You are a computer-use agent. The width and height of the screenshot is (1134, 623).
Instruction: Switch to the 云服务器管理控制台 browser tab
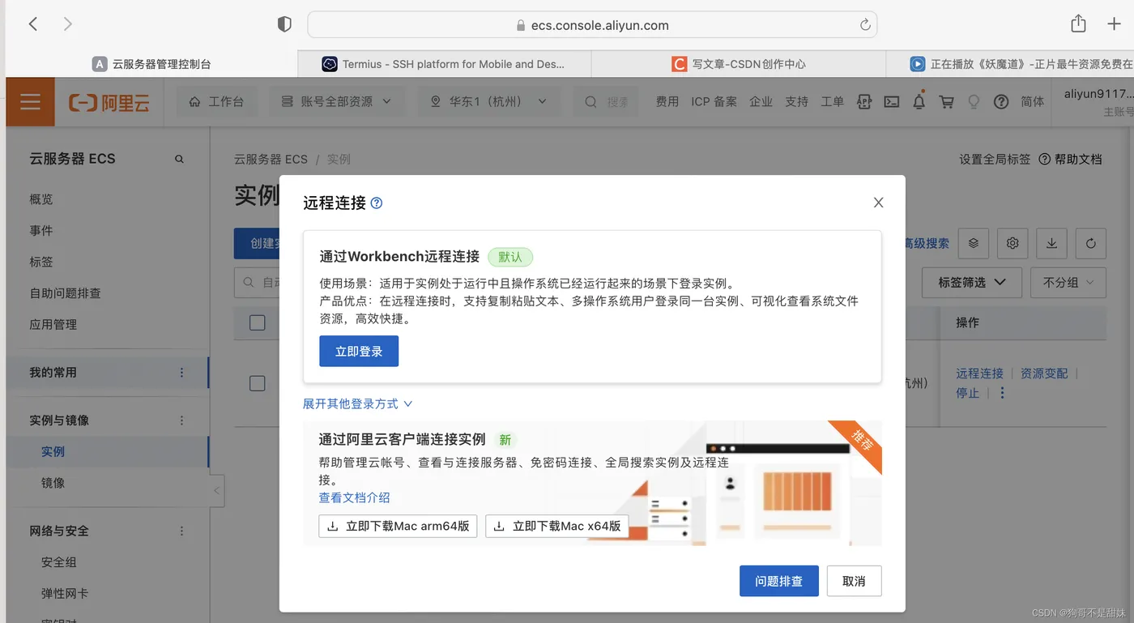coord(151,64)
